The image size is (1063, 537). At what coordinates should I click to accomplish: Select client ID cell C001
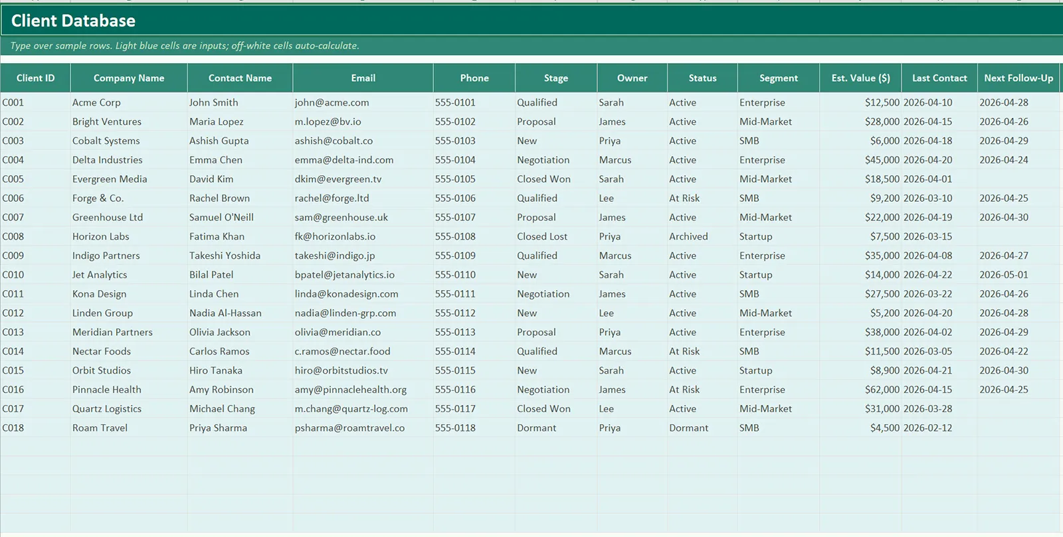click(35, 102)
